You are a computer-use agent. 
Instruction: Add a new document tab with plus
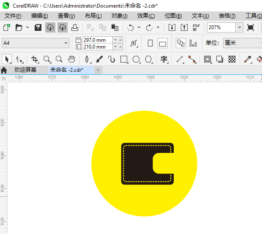point(98,70)
